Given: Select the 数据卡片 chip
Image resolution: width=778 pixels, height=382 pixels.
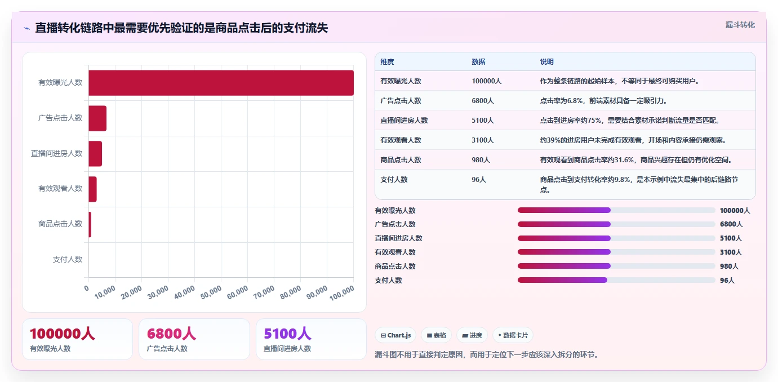Looking at the screenshot, I should pyautogui.click(x=513, y=335).
